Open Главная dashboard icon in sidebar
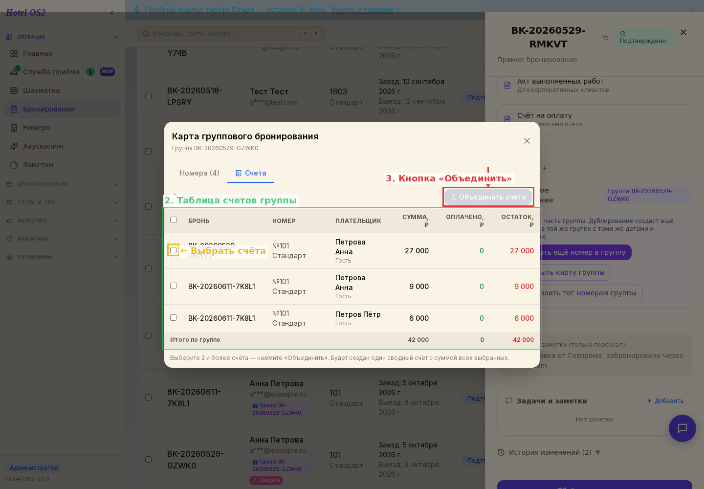 [14, 53]
